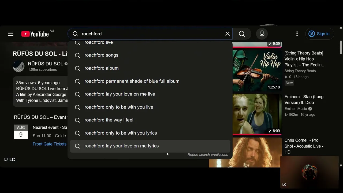343x193 pixels.
Task: Click the 'RÜFÜS DU SOL – Event' heading
Action: (x=40, y=117)
